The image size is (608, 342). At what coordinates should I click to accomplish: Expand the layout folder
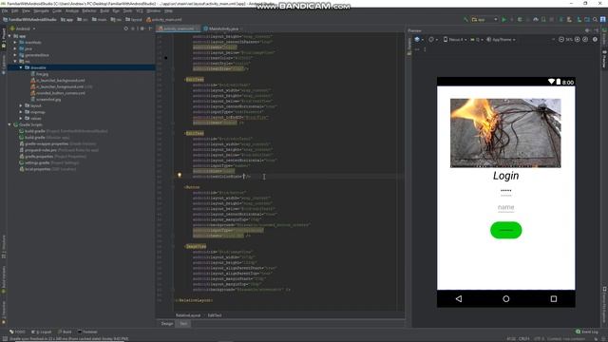point(21,105)
